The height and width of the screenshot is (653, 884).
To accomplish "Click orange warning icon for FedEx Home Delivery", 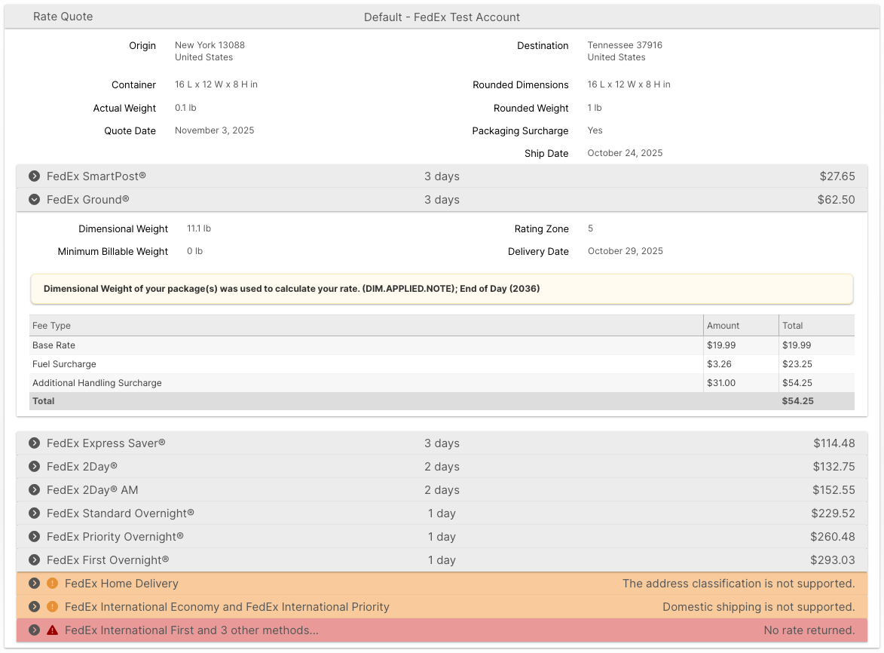I will click(52, 584).
